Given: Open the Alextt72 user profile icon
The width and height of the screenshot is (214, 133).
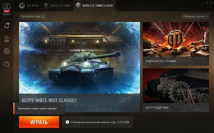Looking at the screenshot, I should pyautogui.click(x=7, y=7).
